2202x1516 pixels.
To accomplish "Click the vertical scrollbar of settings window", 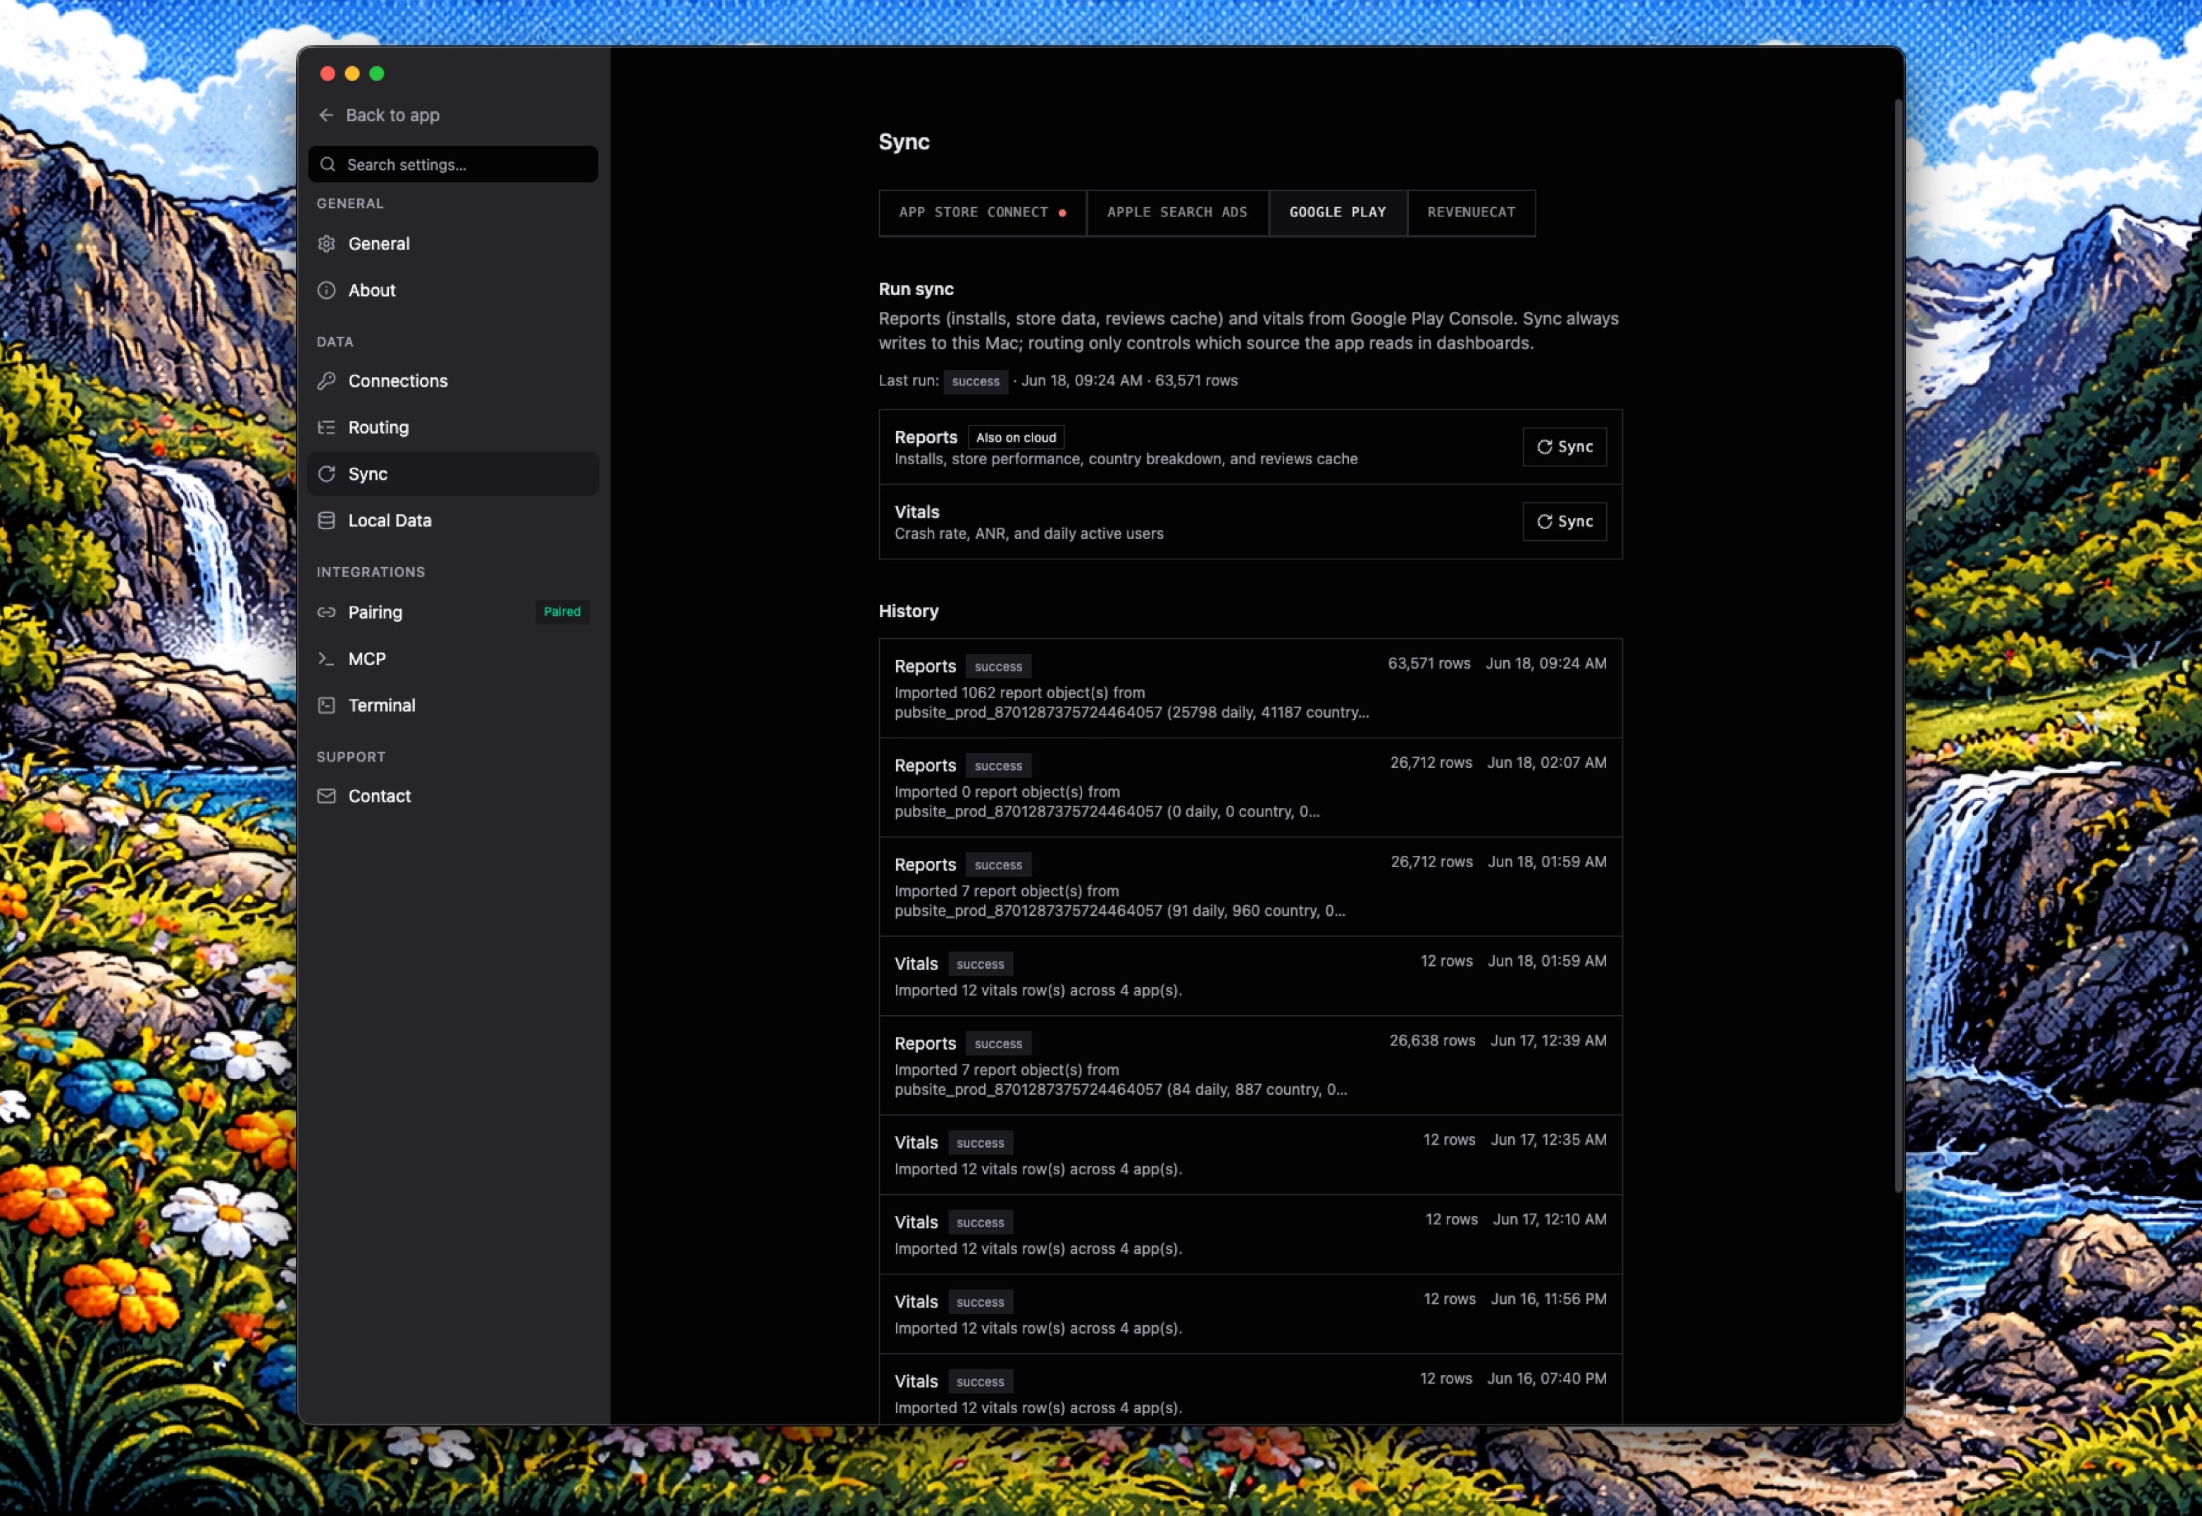I will pyautogui.click(x=1898, y=646).
